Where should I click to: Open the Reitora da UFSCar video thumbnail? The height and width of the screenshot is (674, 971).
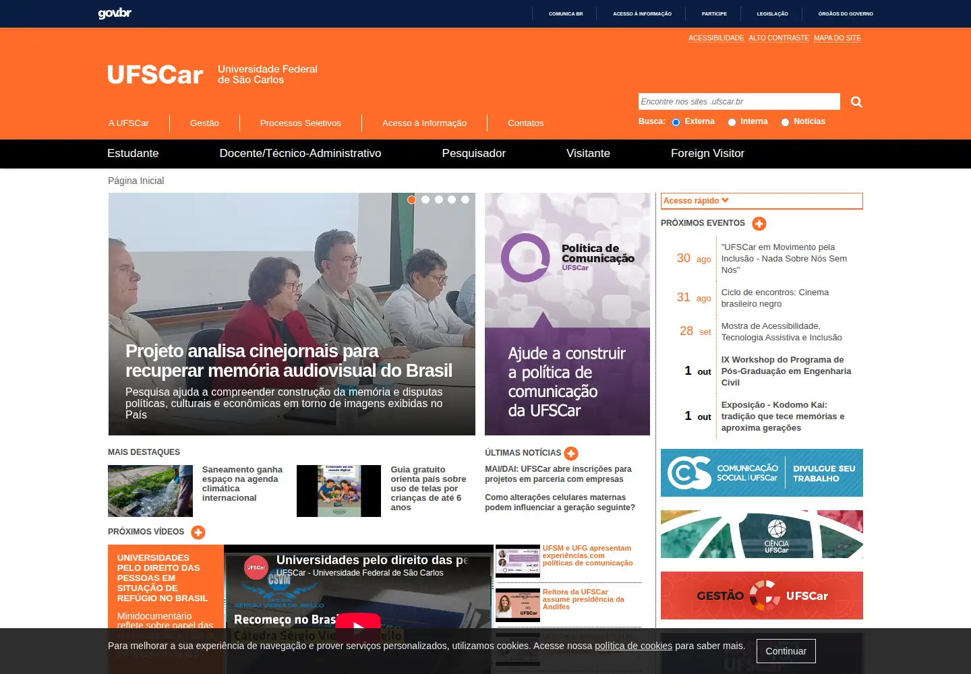click(x=518, y=605)
